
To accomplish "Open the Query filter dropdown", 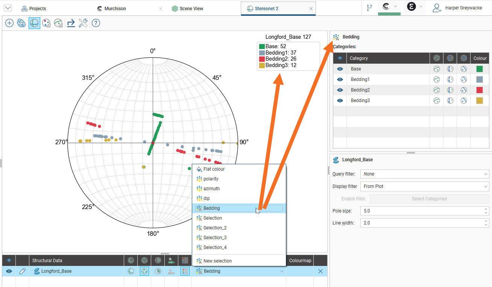I will point(424,174).
